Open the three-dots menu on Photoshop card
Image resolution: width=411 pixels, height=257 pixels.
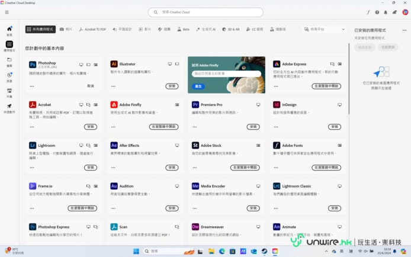(31, 86)
